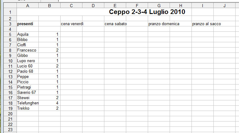This screenshot has width=239, height=133.
Task: Select the title 'Ceppo 2-3-4 Luglio 2010'
Action: (x=147, y=12)
